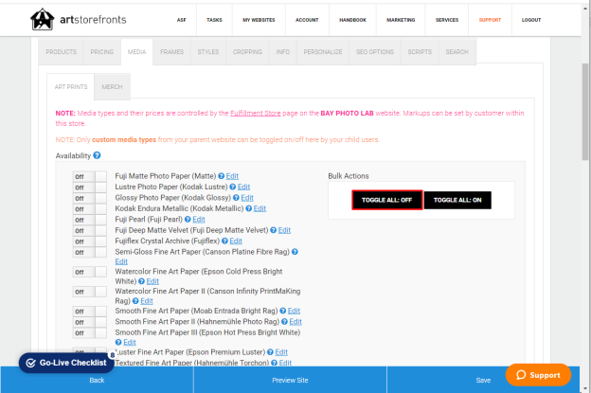Click Toggle All: Off button
Image resolution: width=591 pixels, height=393 pixels.
point(387,200)
